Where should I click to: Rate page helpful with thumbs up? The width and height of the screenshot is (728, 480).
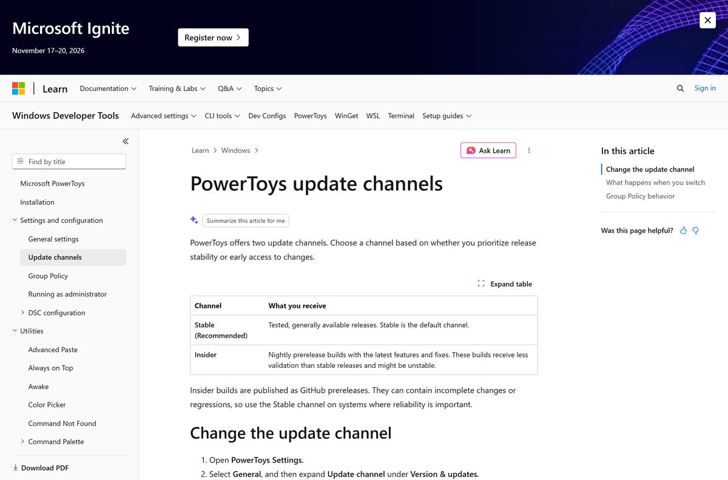click(x=683, y=230)
